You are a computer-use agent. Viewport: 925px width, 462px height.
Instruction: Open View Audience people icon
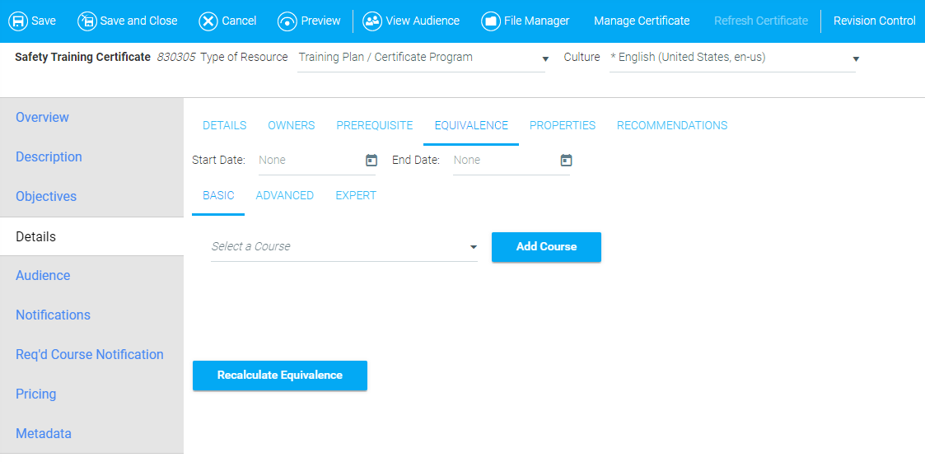point(372,21)
